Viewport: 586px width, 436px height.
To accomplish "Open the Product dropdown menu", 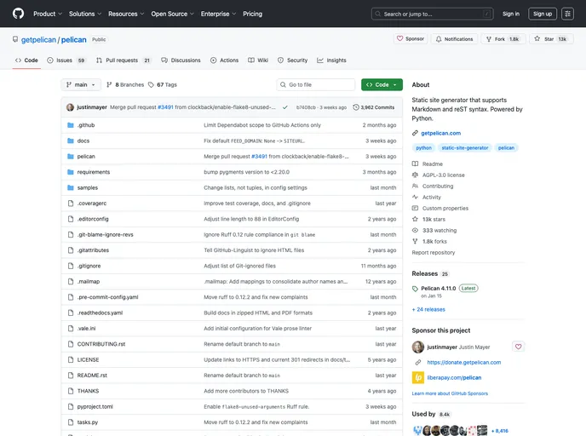I will pos(48,14).
